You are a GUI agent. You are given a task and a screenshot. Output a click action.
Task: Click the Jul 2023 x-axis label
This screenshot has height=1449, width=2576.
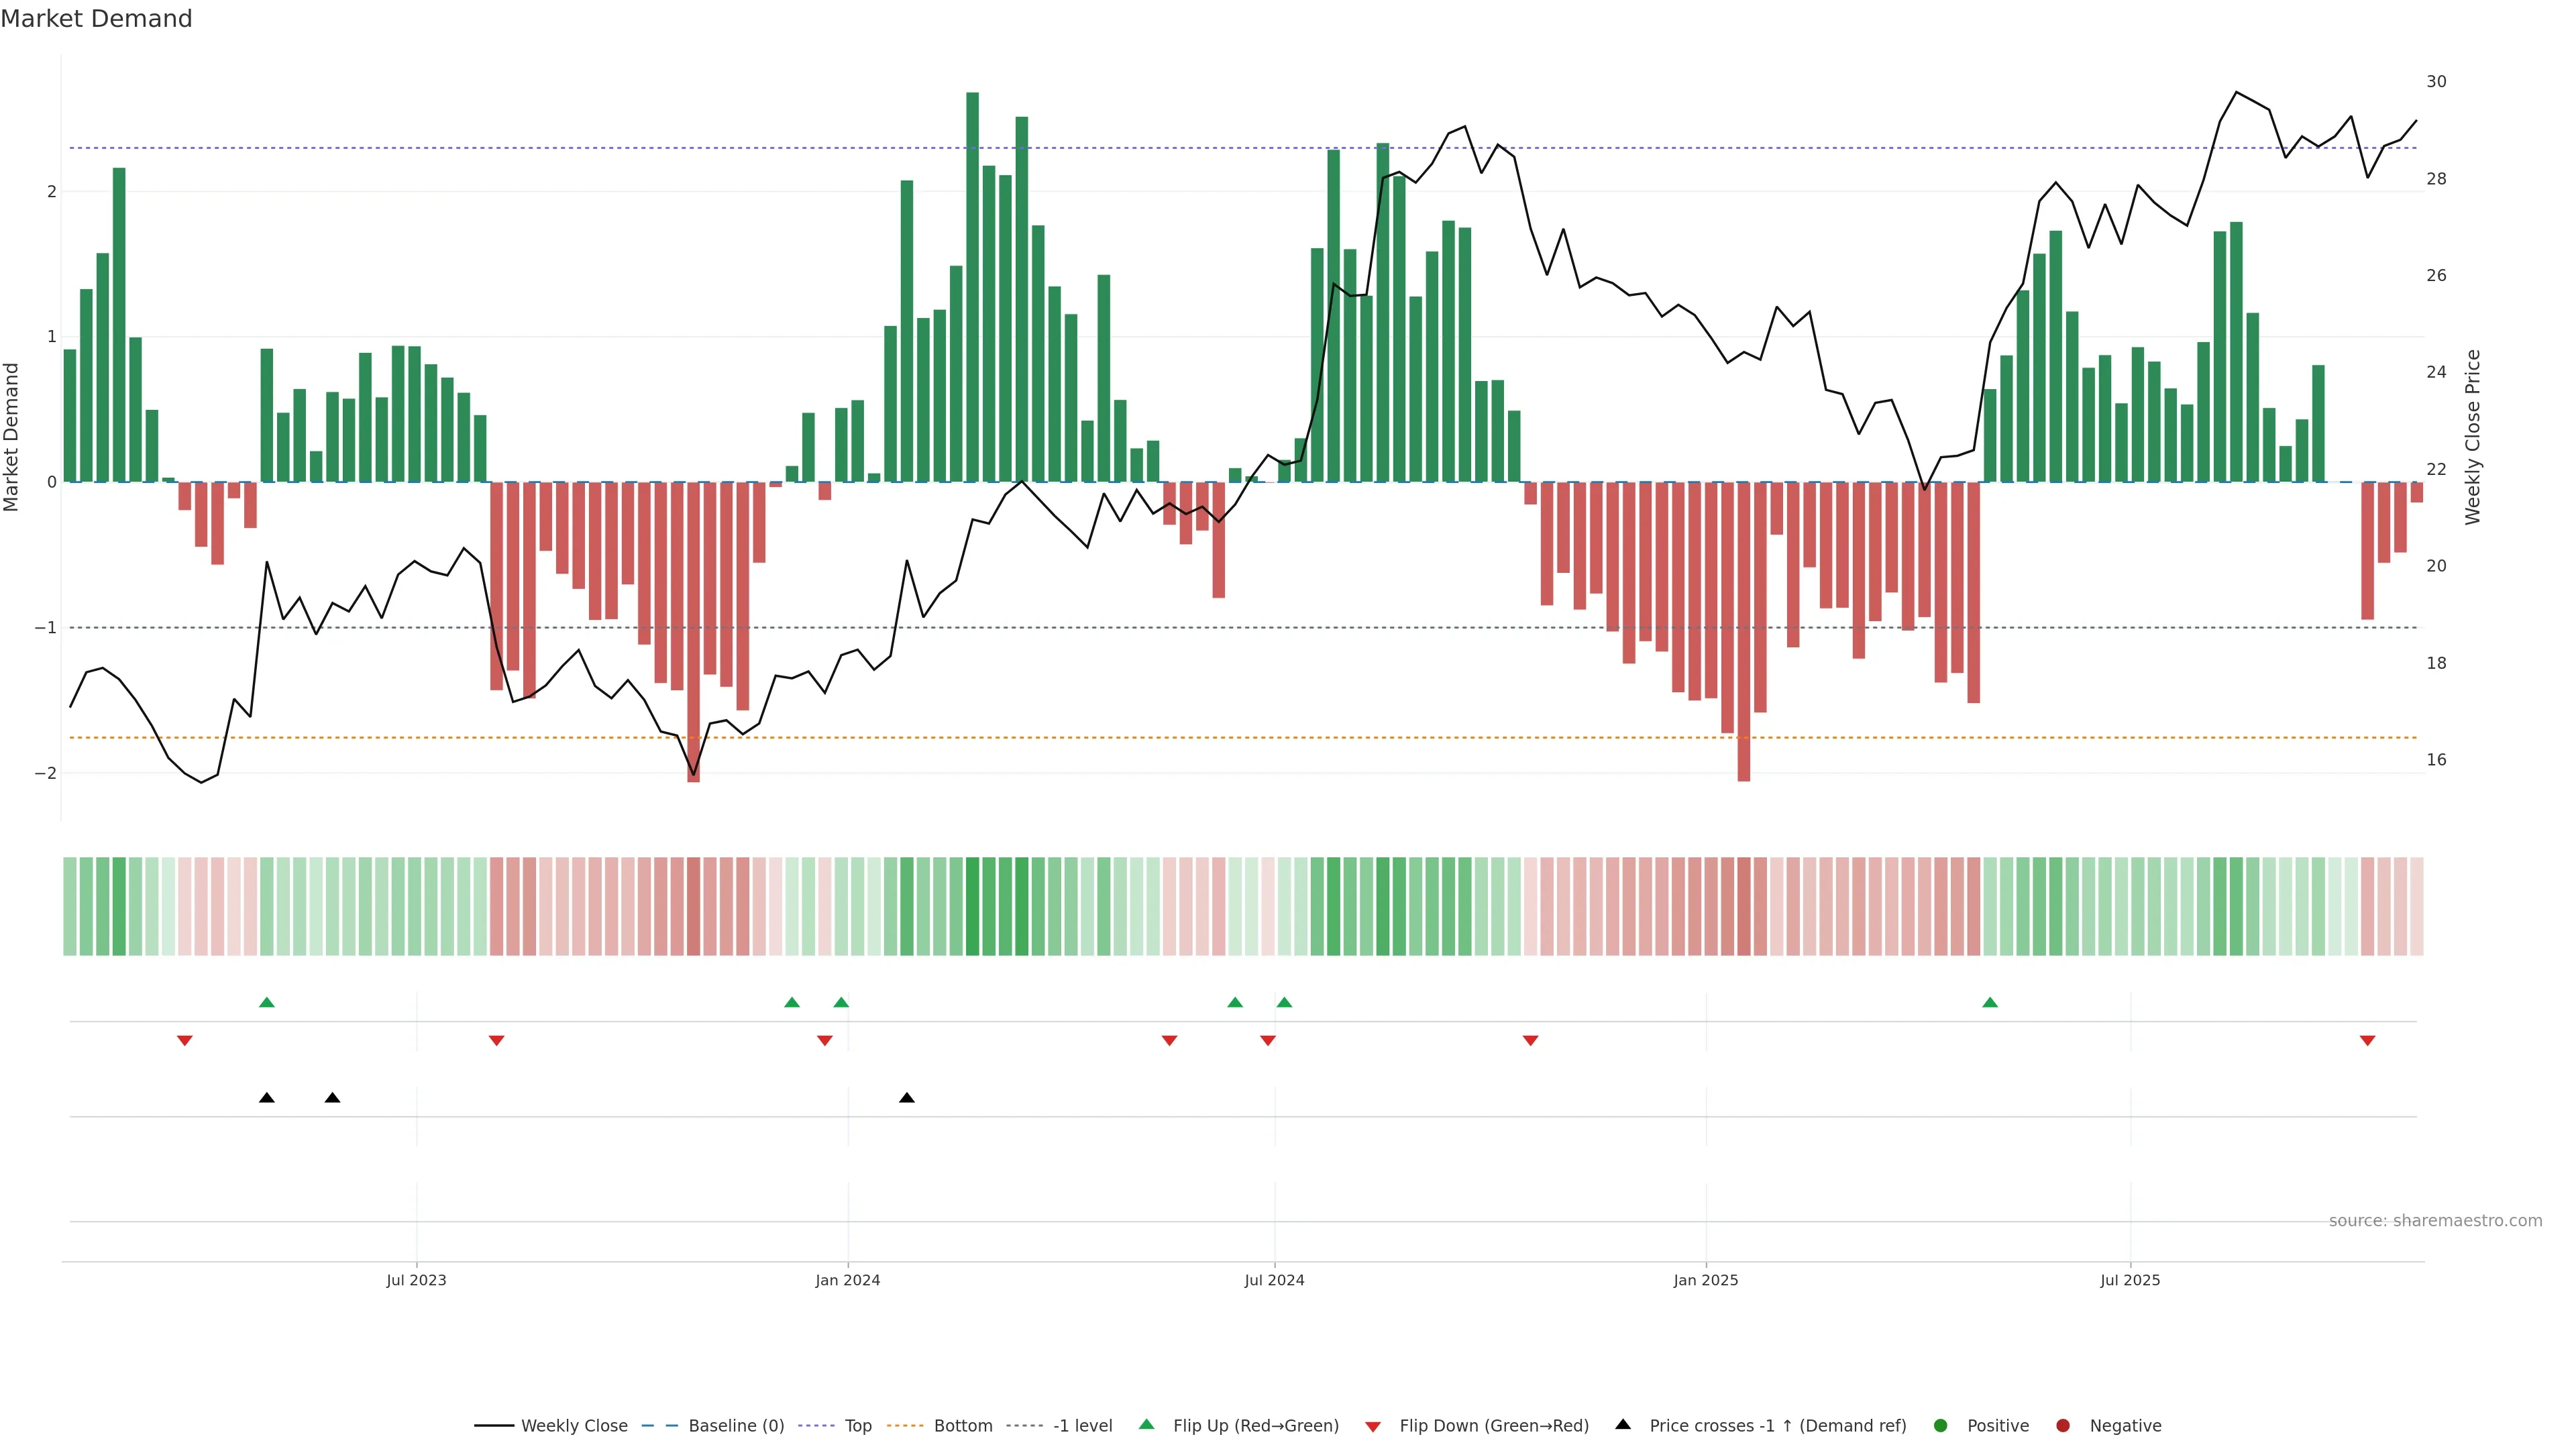pyautogui.click(x=416, y=1280)
